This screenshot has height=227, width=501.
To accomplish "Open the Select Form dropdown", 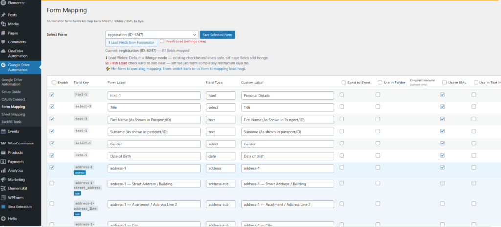I will [152, 35].
